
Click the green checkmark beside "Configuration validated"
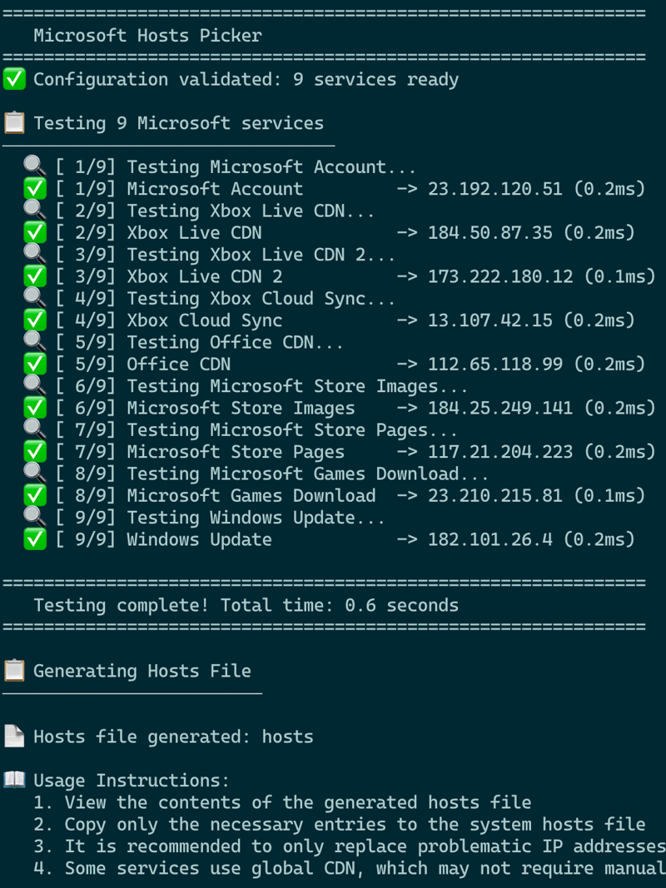(14, 79)
